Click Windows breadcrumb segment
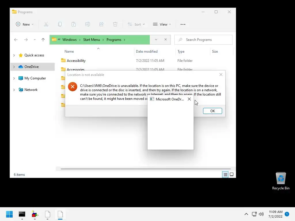 pyautogui.click(x=69, y=40)
